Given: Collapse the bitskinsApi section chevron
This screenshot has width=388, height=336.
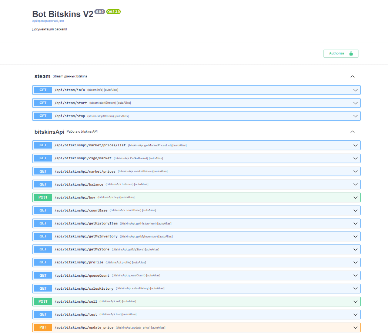Looking at the screenshot, I should [352, 132].
